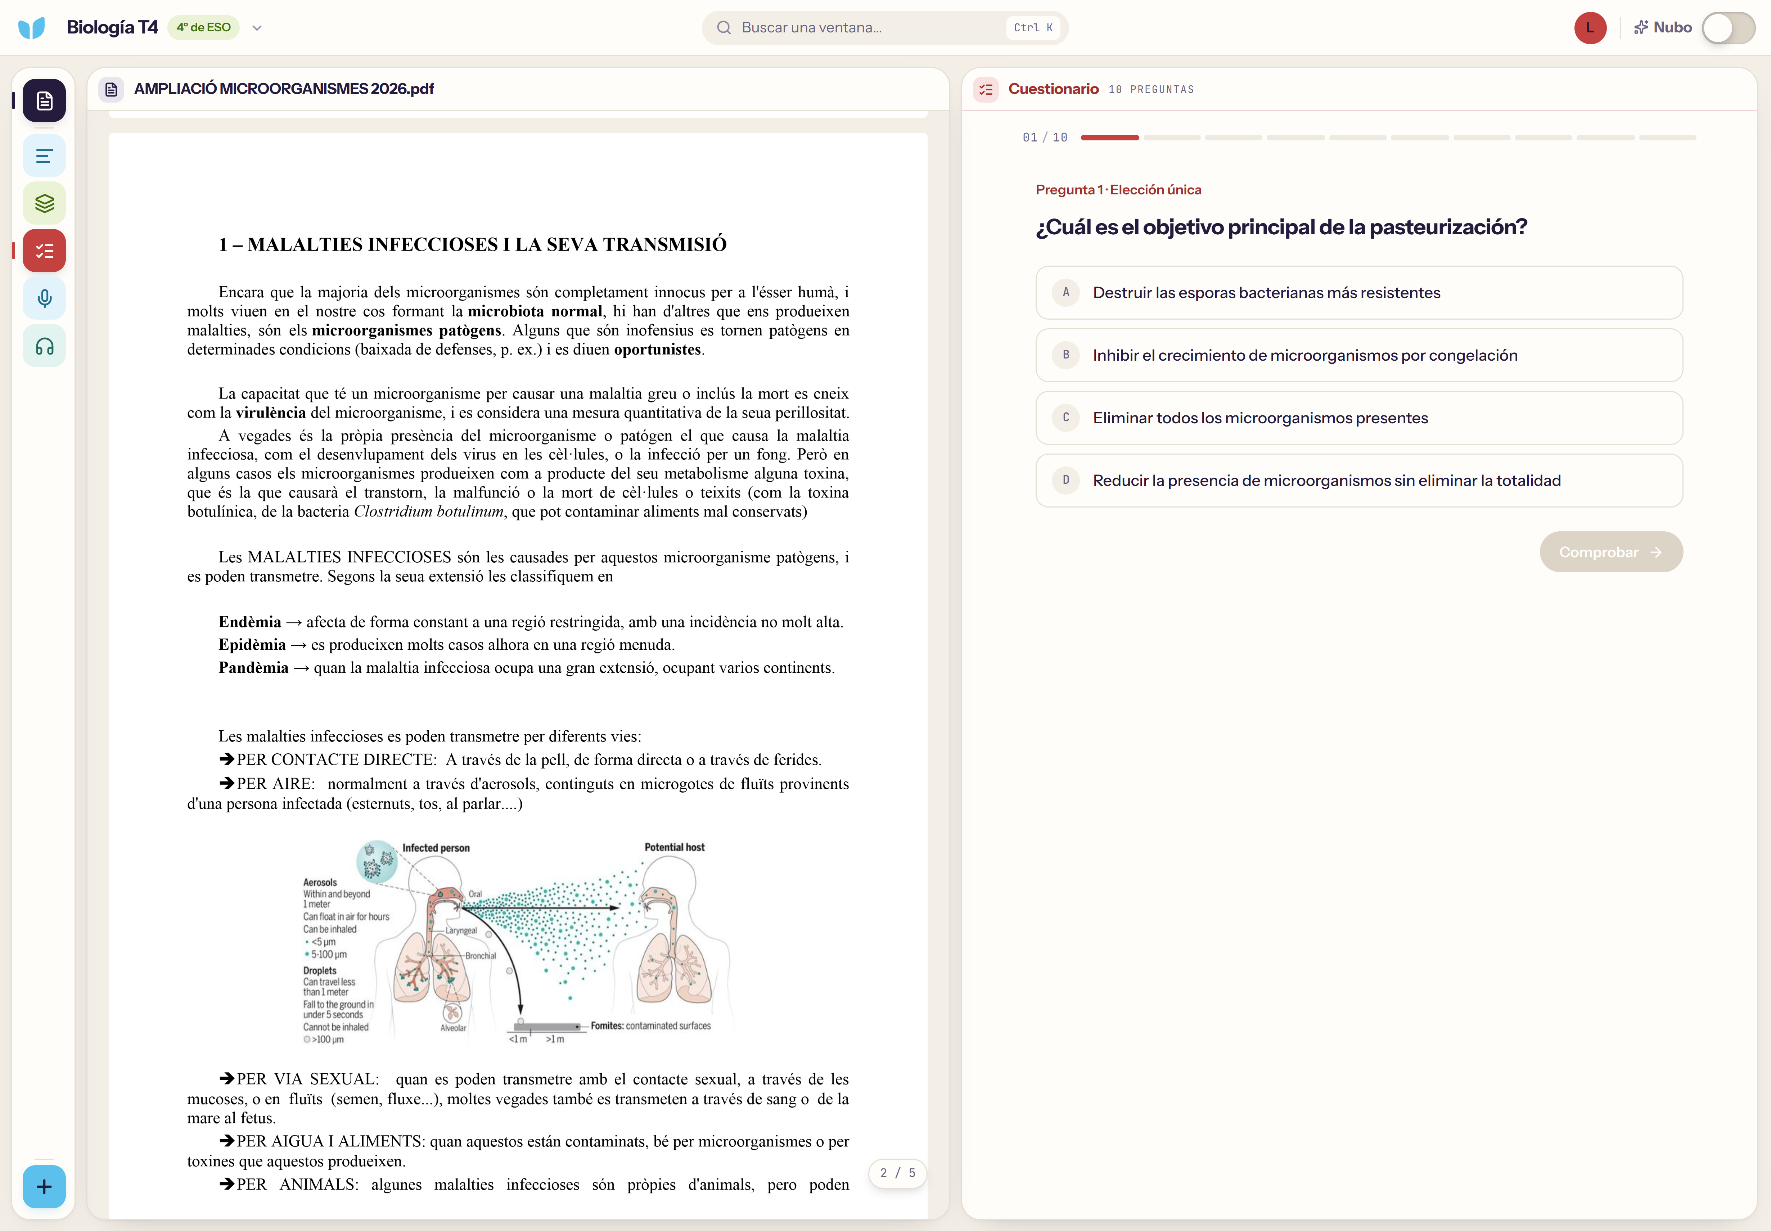Select answer A about esporas bacterianas
This screenshot has width=1771, height=1231.
tap(1359, 293)
